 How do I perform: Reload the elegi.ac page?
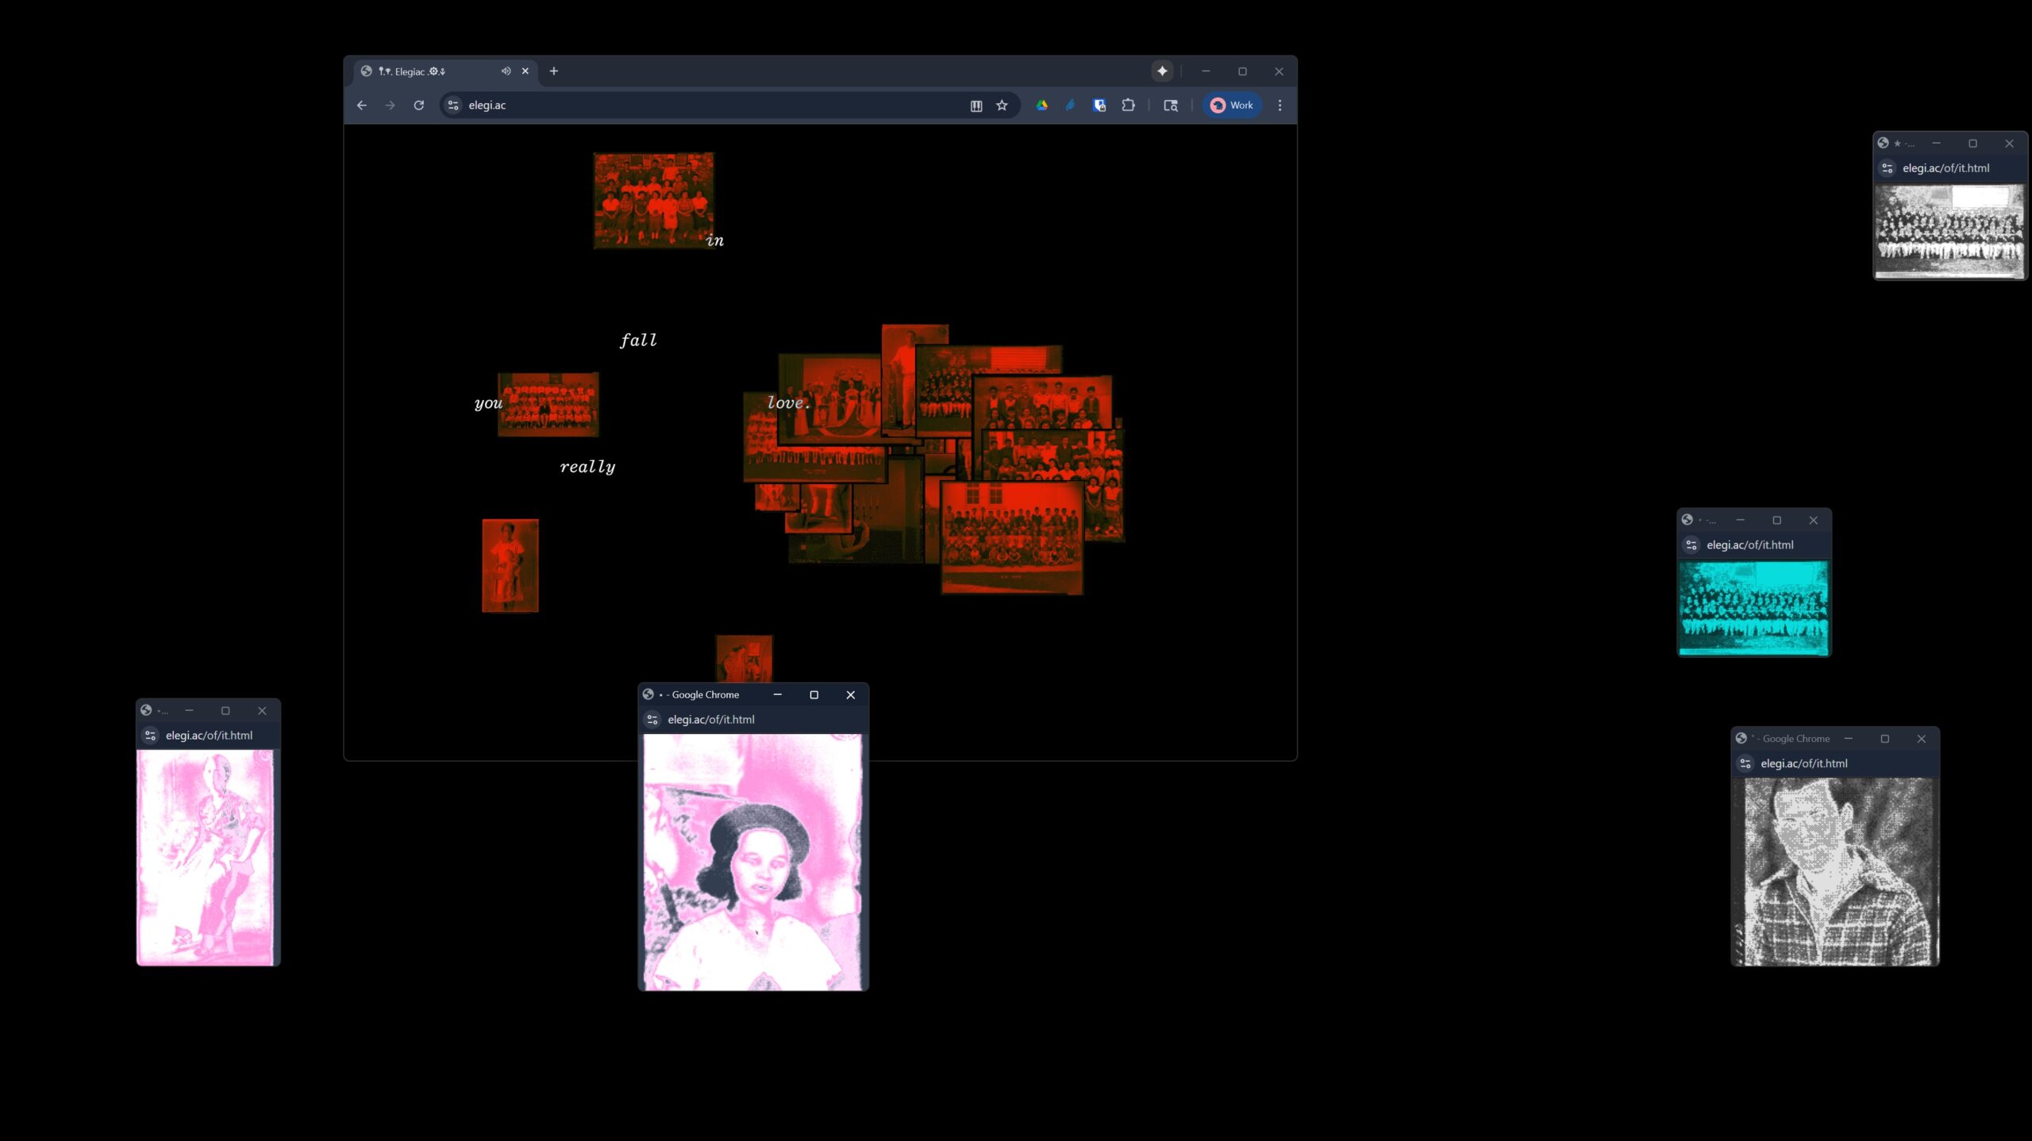[x=419, y=105]
